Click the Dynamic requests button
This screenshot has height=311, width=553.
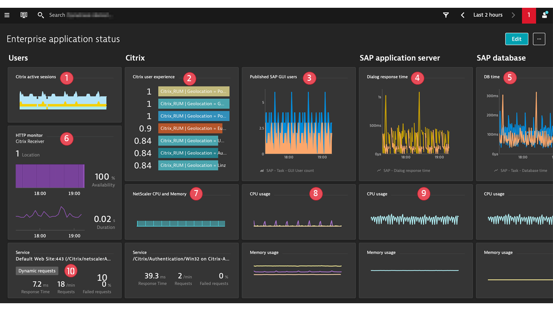tap(37, 271)
